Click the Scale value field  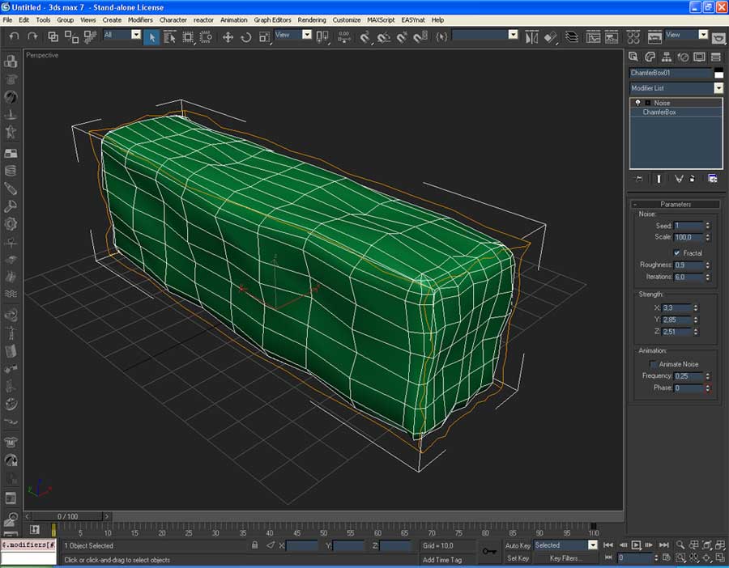point(688,237)
